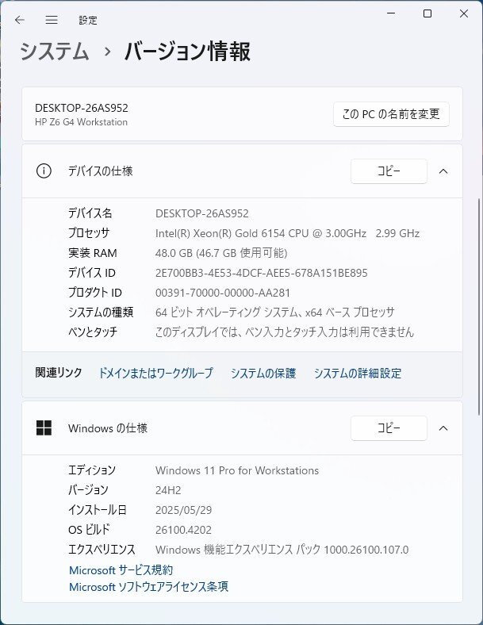The image size is (483, 625).
Task: Click the 設定 window title
Action: [88, 21]
